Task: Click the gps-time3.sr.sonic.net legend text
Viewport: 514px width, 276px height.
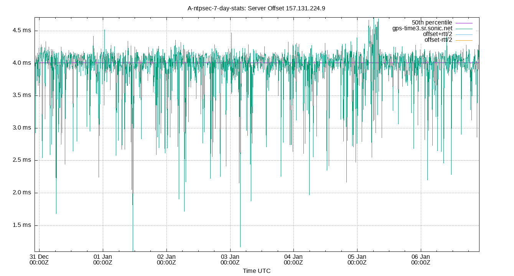Action: pyautogui.click(x=422, y=28)
